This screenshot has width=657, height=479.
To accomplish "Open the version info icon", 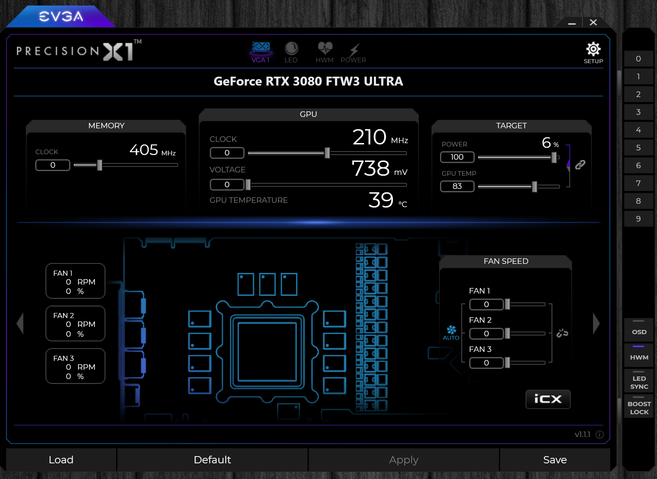I will pyautogui.click(x=599, y=435).
